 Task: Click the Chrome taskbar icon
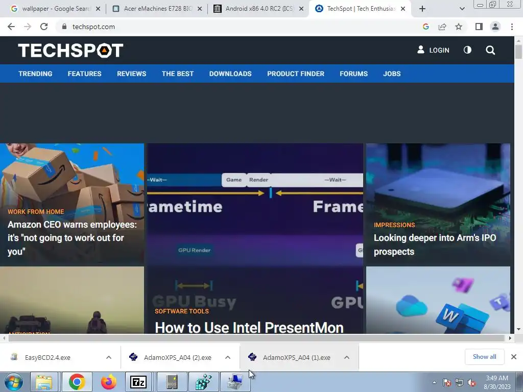[x=77, y=382]
